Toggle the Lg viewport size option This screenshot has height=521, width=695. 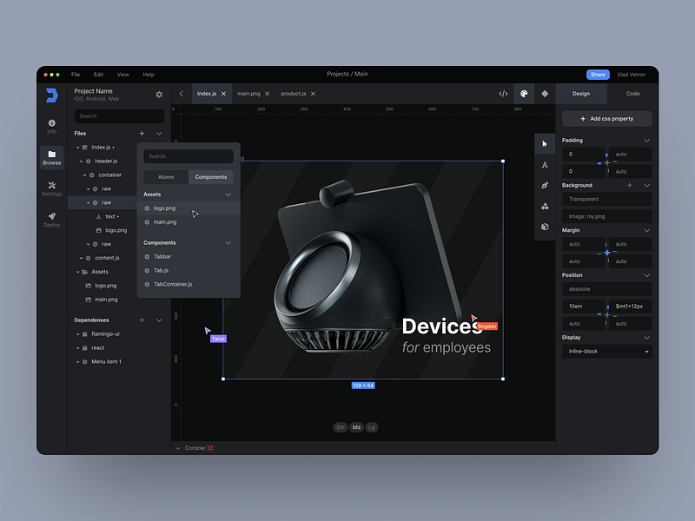(372, 427)
